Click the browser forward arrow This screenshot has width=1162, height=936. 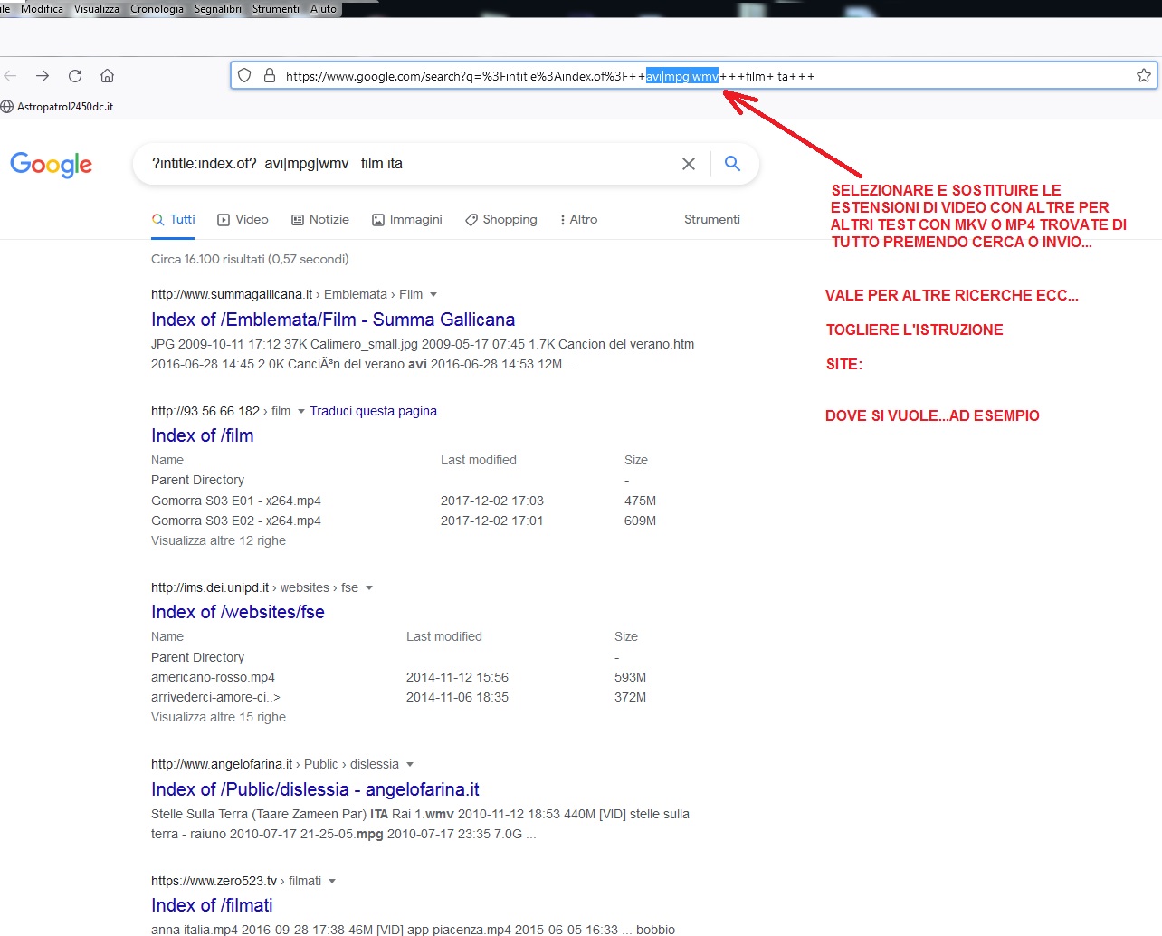[43, 76]
